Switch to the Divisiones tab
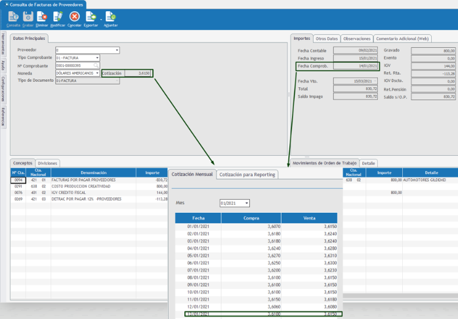This screenshot has width=458, height=319. point(48,163)
